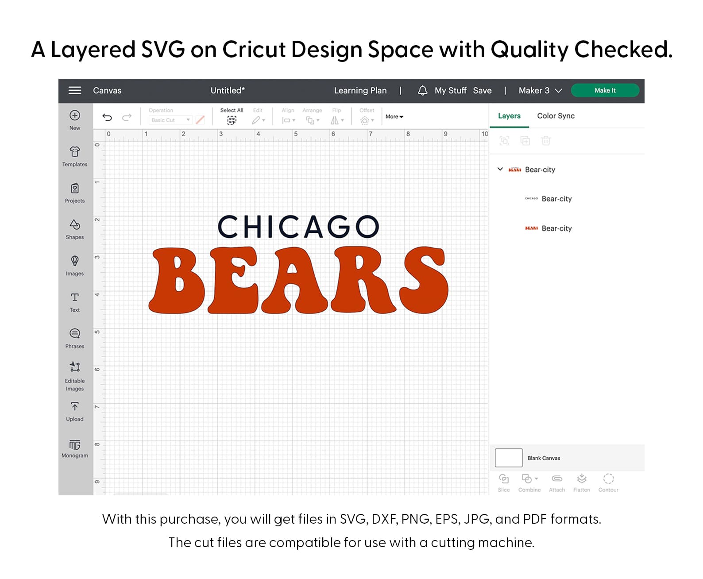Click the notifications bell icon
The image size is (703, 579).
click(x=422, y=90)
